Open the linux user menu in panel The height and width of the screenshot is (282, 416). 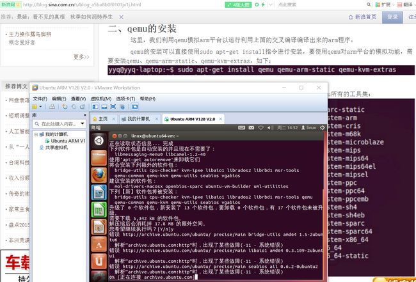point(308,128)
